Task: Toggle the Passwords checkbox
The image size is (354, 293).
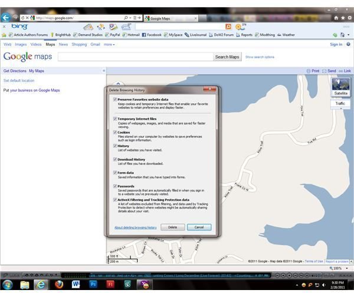Action: [115, 186]
